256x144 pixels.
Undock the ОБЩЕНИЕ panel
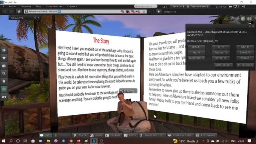point(35,18)
